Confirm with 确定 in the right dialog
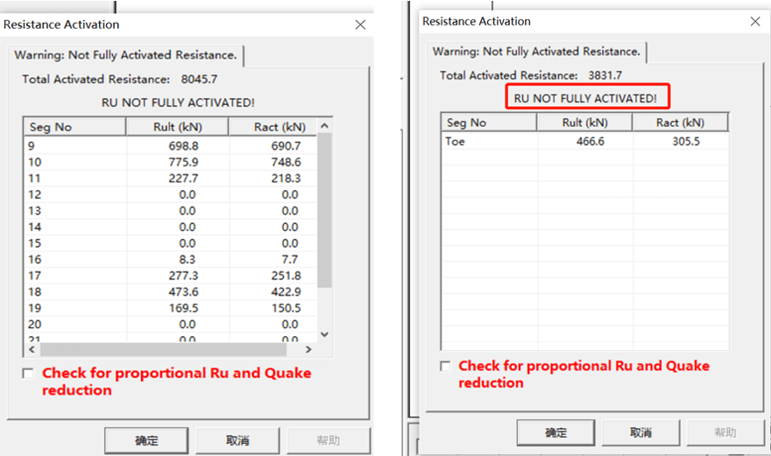 point(556,432)
